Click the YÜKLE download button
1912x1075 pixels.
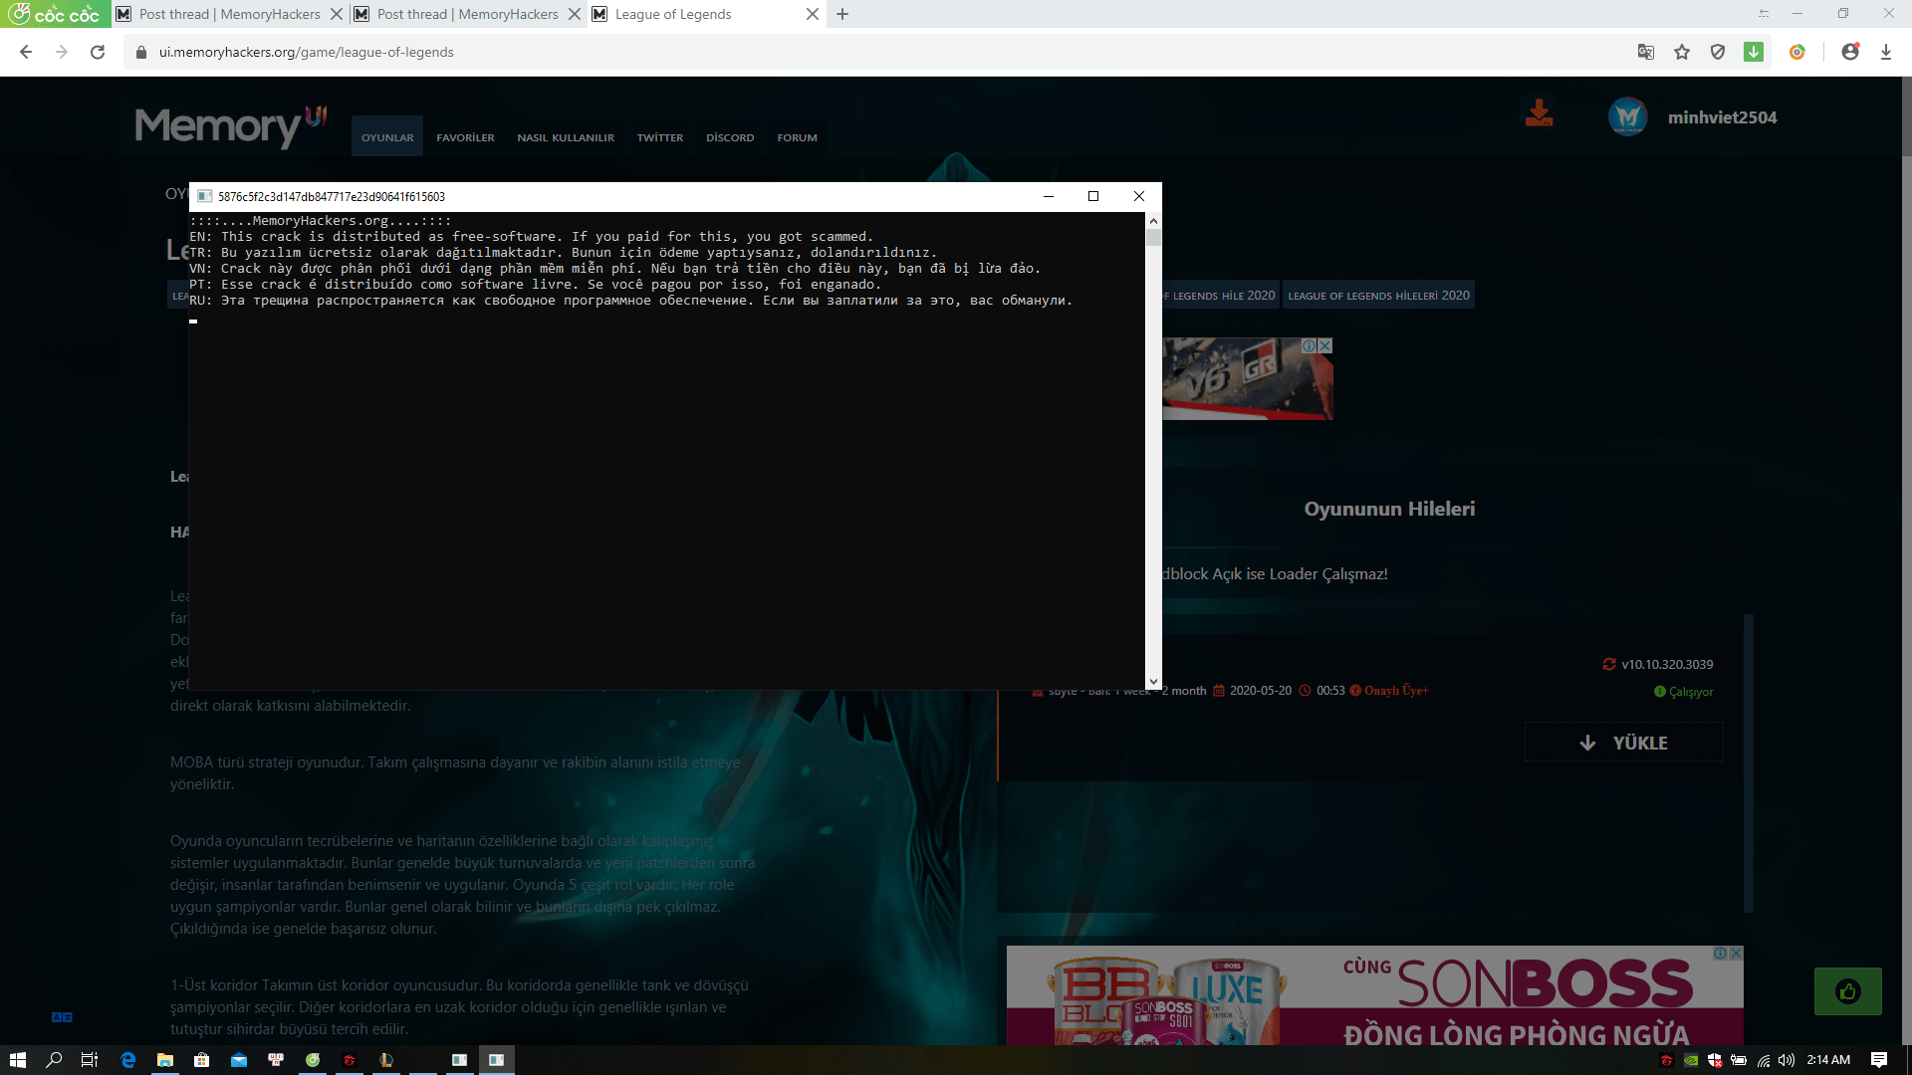[1624, 743]
